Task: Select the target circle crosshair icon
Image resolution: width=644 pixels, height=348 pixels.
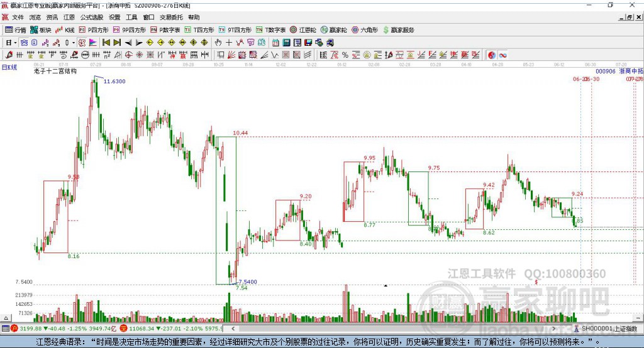Action: pos(128,55)
